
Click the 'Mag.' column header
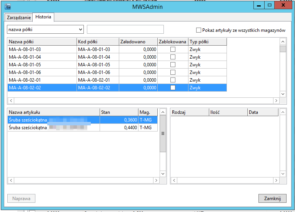(148, 112)
